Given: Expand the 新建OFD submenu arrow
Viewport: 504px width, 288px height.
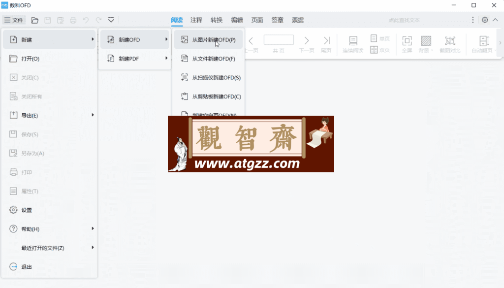Looking at the screenshot, I should click(166, 39).
